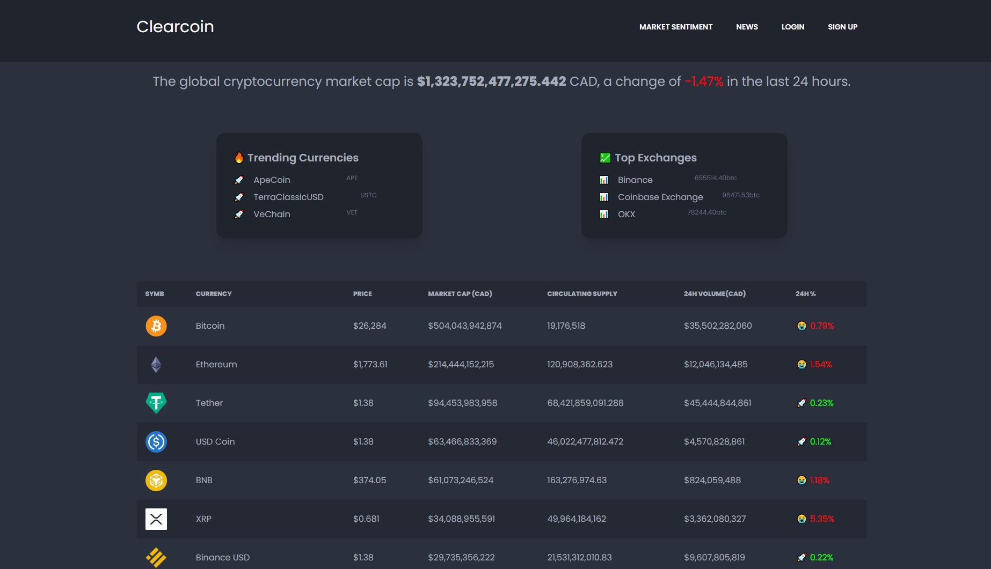Click the rocket icon next to ApeCoin
The height and width of the screenshot is (569, 991).
(239, 180)
